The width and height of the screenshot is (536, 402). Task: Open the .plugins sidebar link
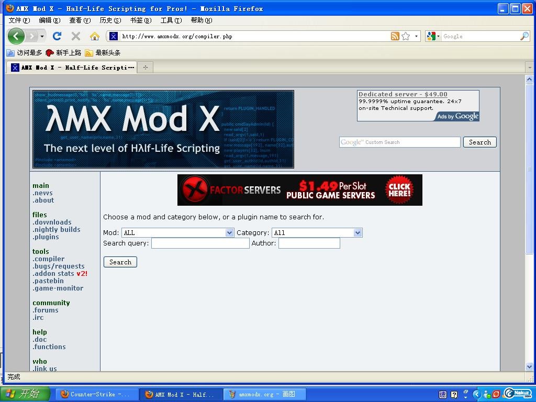[x=46, y=237]
